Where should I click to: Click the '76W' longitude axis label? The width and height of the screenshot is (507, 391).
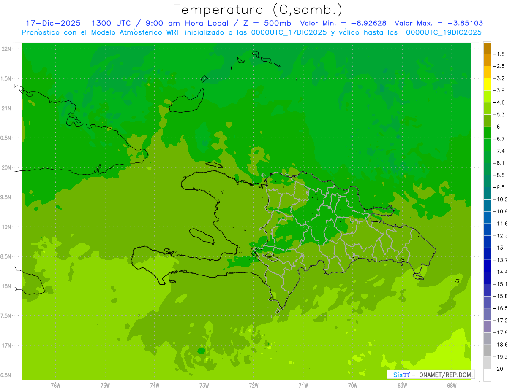coord(55,386)
